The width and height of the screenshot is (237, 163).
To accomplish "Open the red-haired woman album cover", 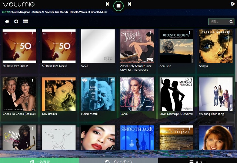I will click(216, 137).
